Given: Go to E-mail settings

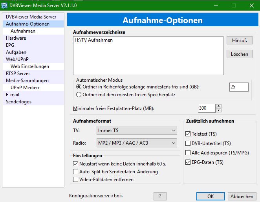Looking at the screenshot, I should click(x=33, y=95).
